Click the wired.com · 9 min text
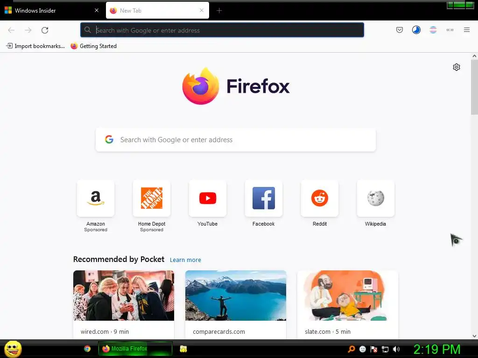The image size is (478, 358). (x=105, y=331)
